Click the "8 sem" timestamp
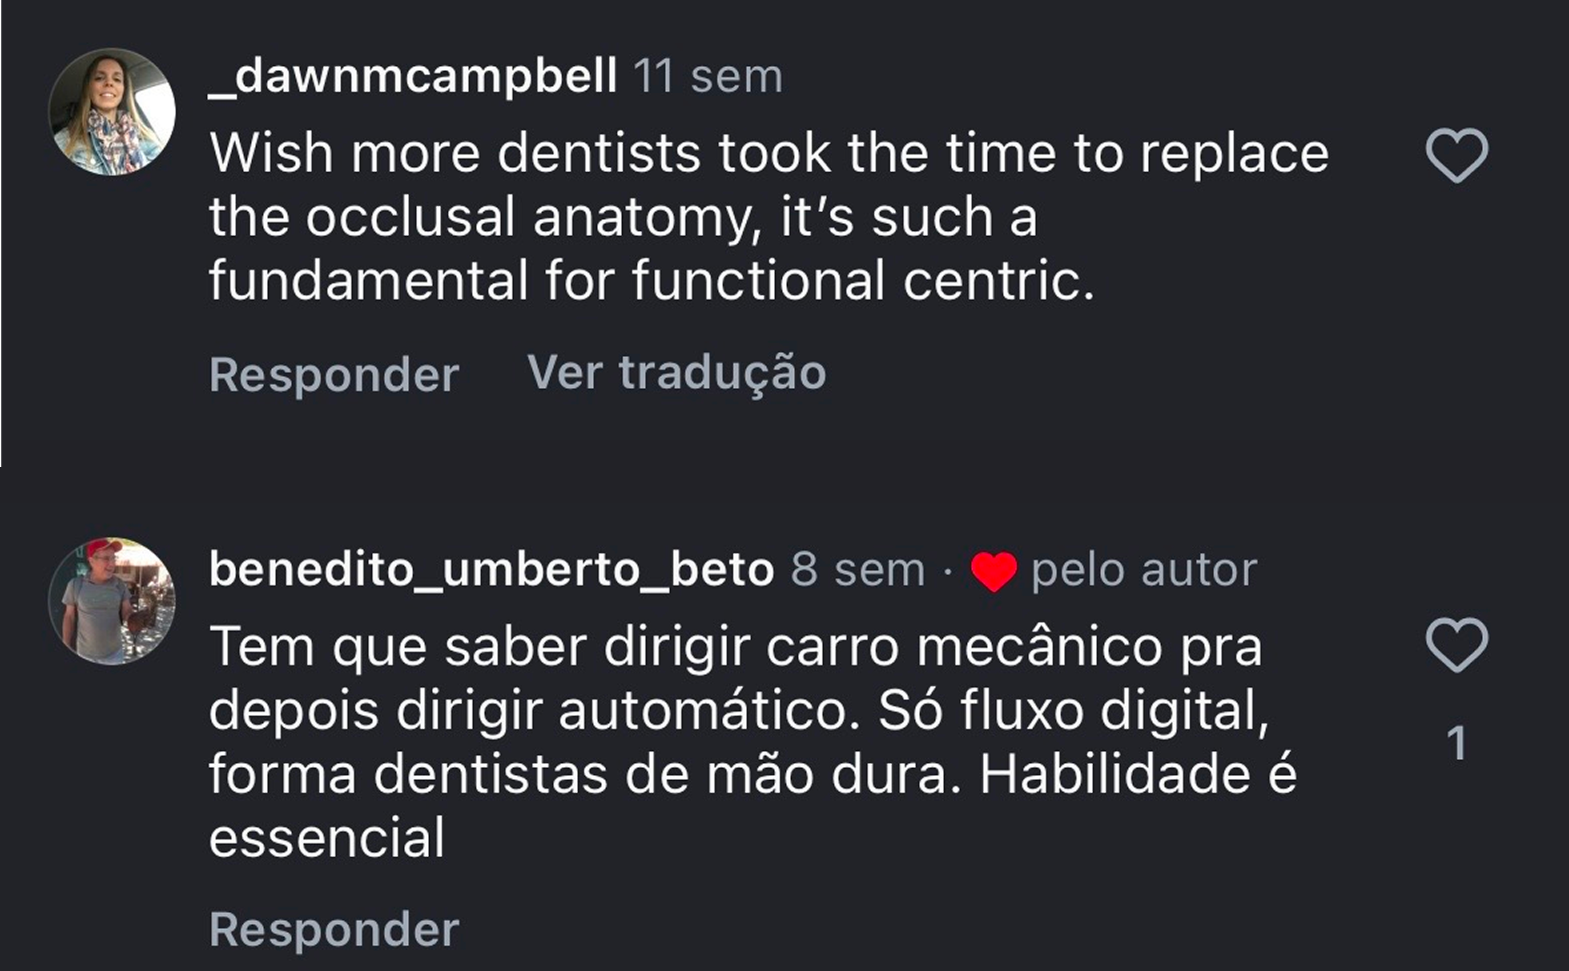Image resolution: width=1569 pixels, height=971 pixels. coord(858,570)
